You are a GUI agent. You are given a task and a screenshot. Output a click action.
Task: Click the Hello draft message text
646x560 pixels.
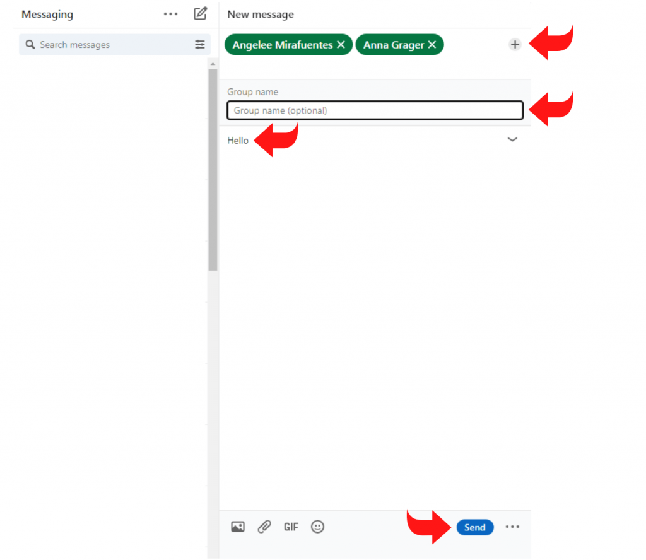[237, 140]
